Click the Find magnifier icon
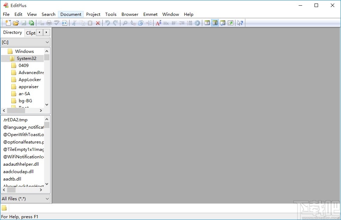Viewport: 341px width, 220px height. (x=125, y=23)
